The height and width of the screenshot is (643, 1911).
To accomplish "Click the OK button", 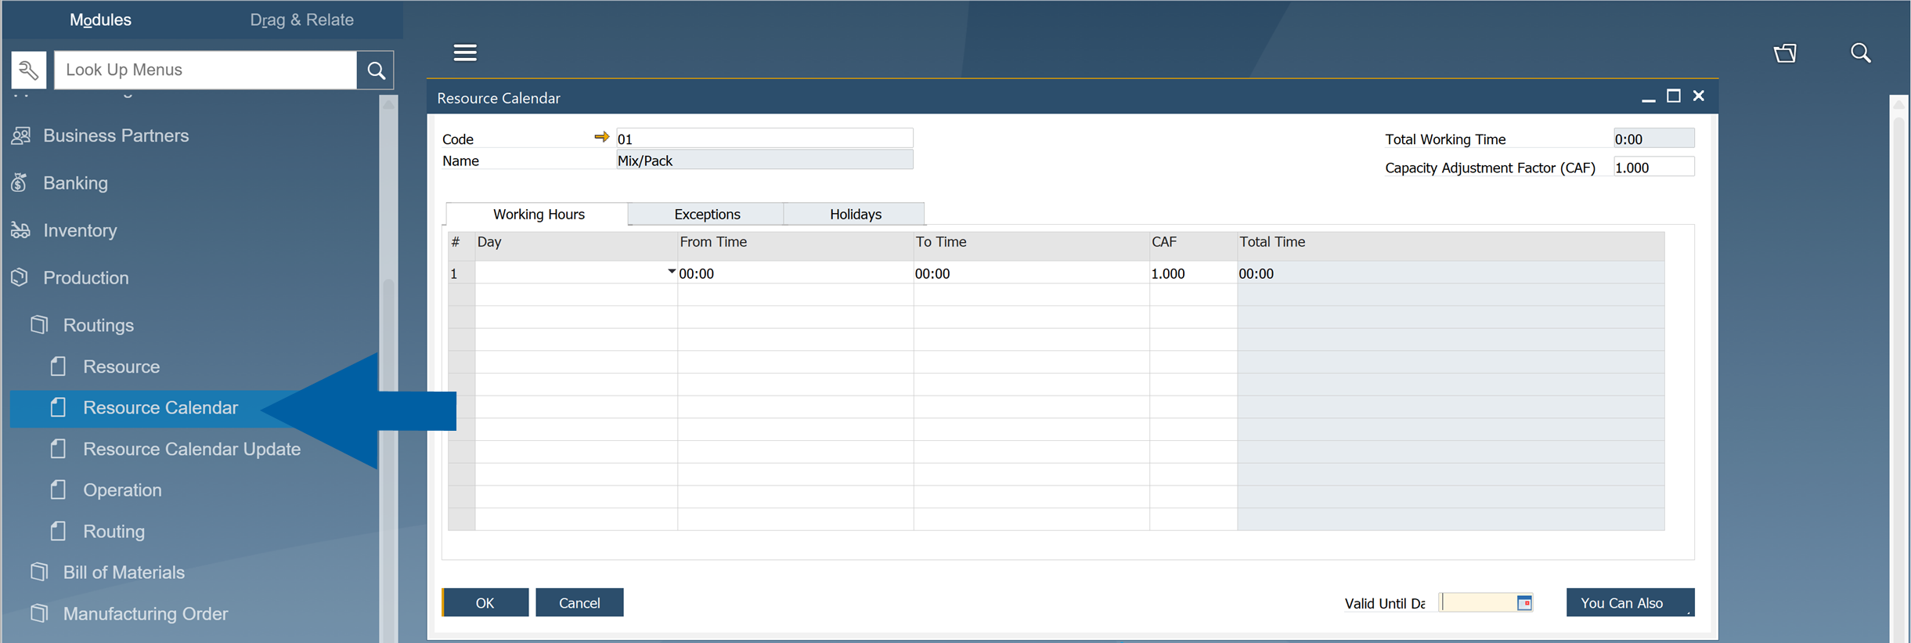I will tap(485, 602).
